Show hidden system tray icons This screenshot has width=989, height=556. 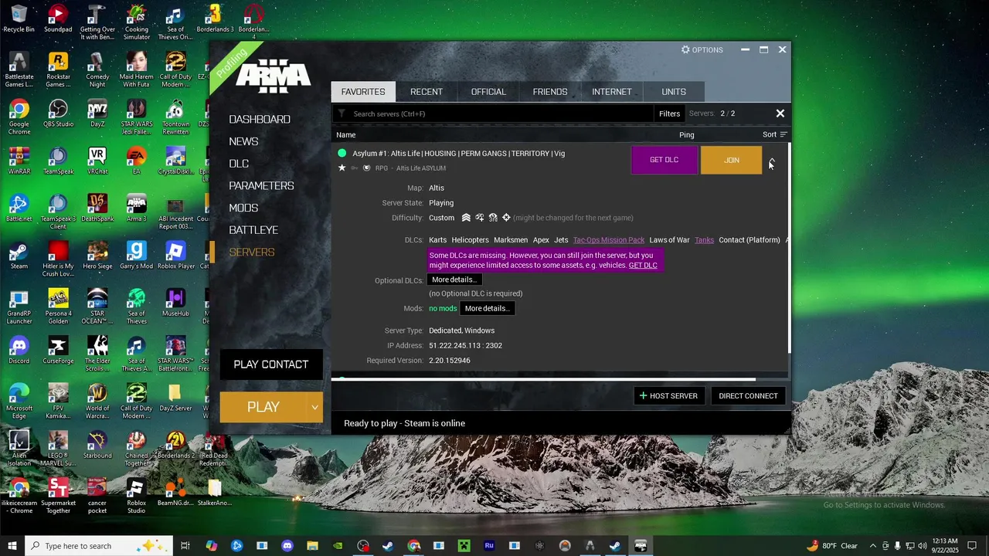tap(872, 546)
